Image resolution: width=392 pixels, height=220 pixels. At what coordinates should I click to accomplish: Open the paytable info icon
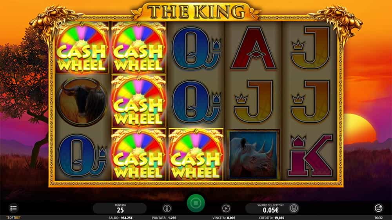click(x=167, y=208)
